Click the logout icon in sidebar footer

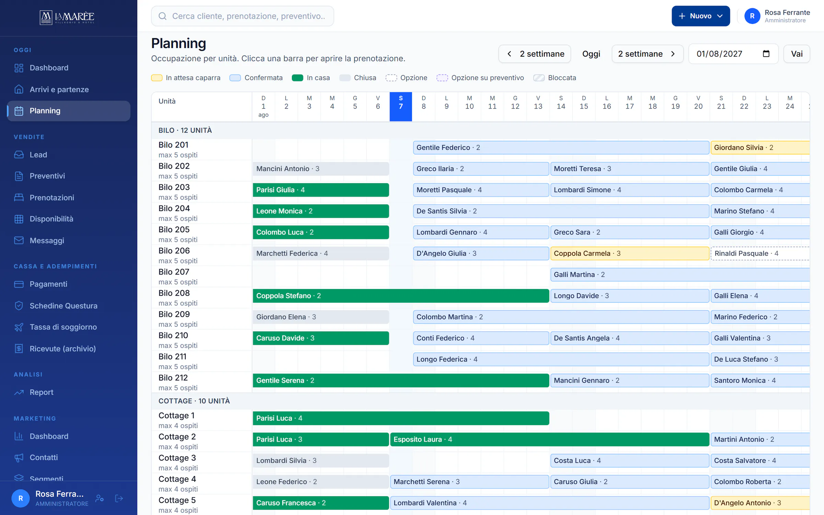tap(119, 498)
